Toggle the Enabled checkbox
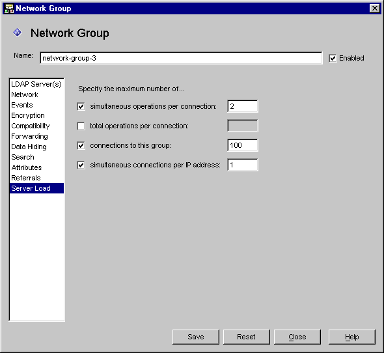Screen dimensions: 384x353 pyautogui.click(x=333, y=59)
